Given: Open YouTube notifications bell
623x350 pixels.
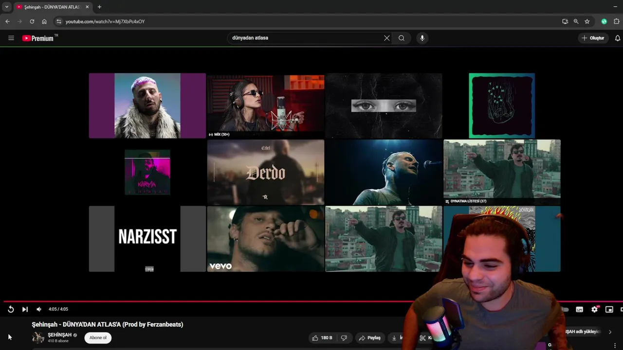Looking at the screenshot, I should pyautogui.click(x=617, y=38).
